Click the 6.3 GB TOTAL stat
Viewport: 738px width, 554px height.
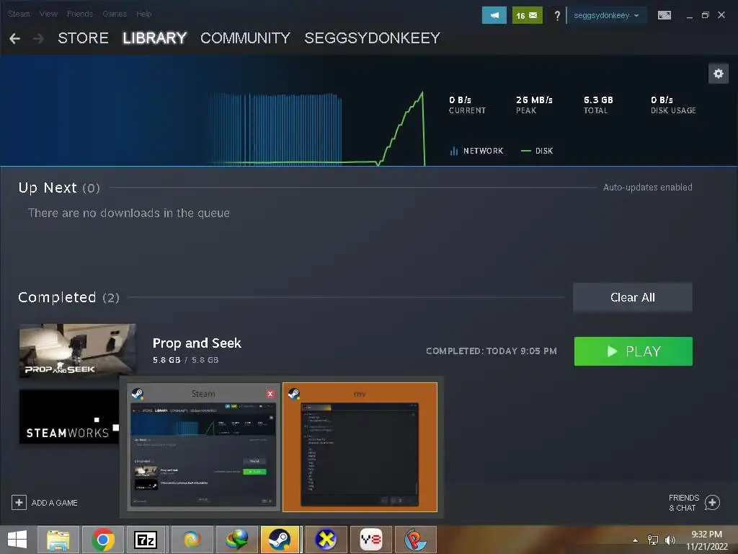(x=598, y=105)
